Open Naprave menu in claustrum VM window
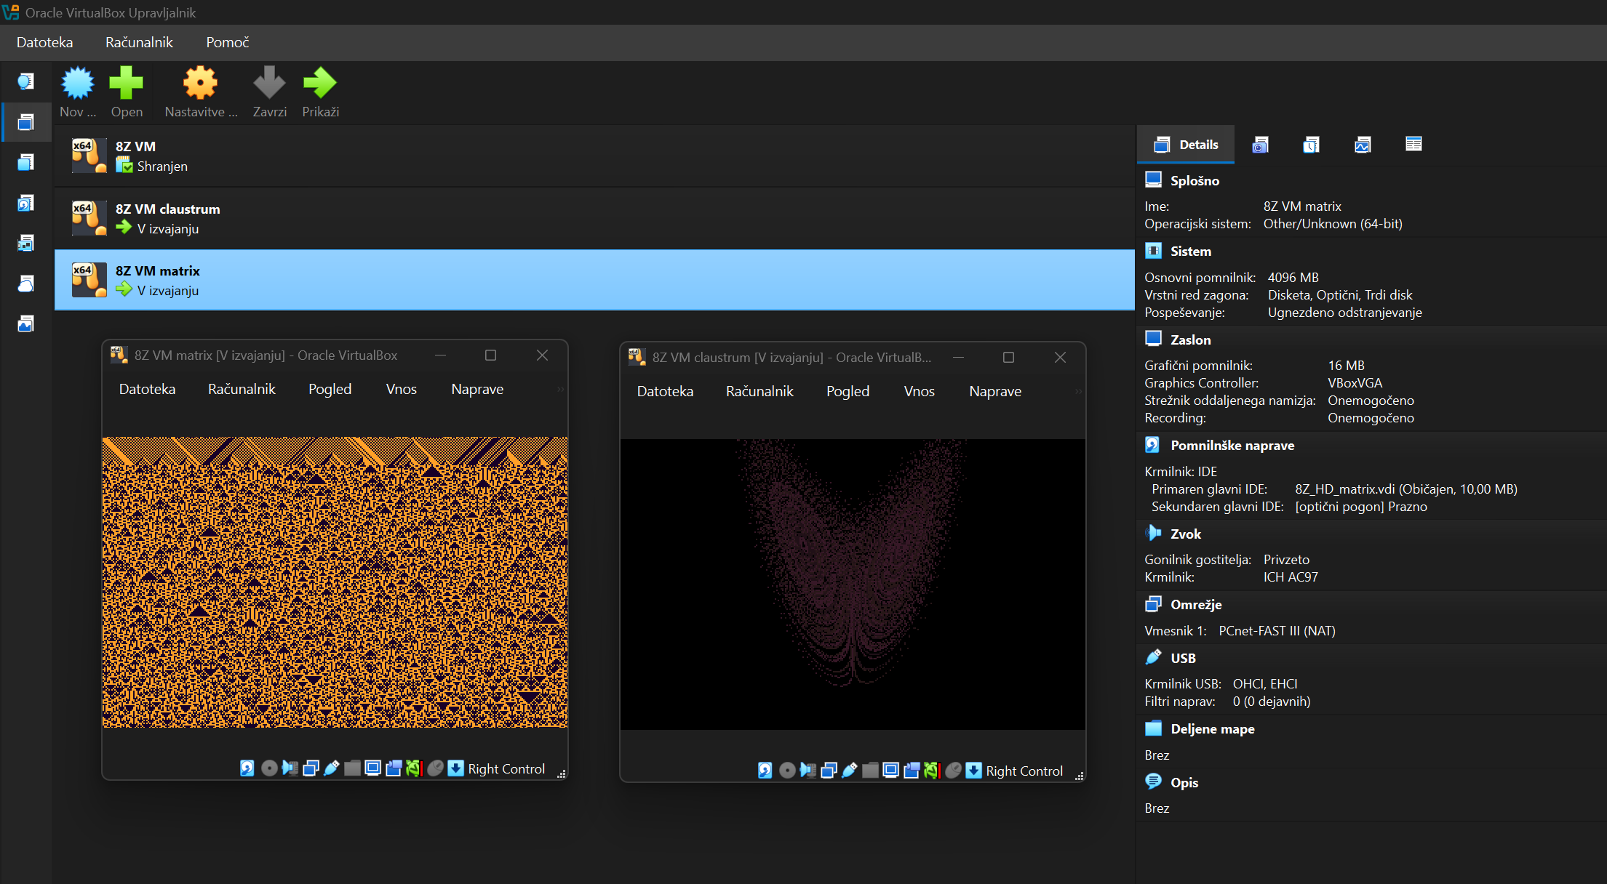 (995, 391)
